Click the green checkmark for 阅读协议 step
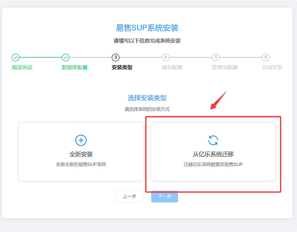The width and height of the screenshot is (297, 232). 15,57
